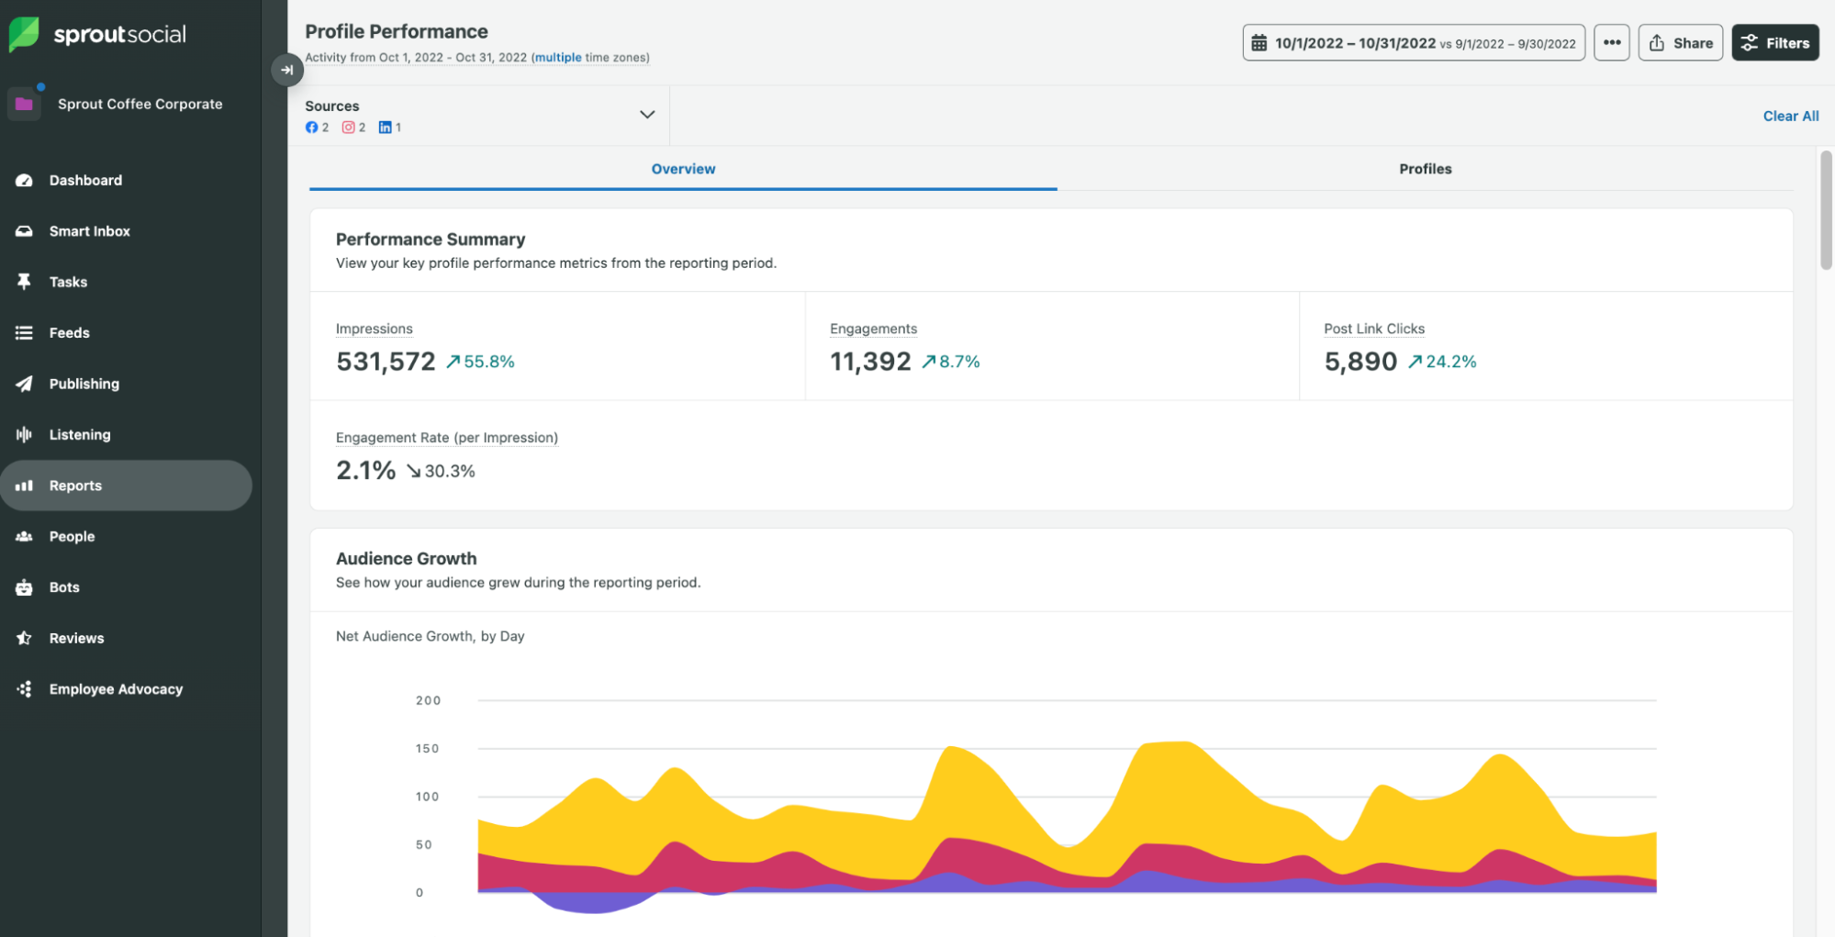Expand the Sources dropdown chevron
This screenshot has height=937, width=1835.
(x=647, y=115)
